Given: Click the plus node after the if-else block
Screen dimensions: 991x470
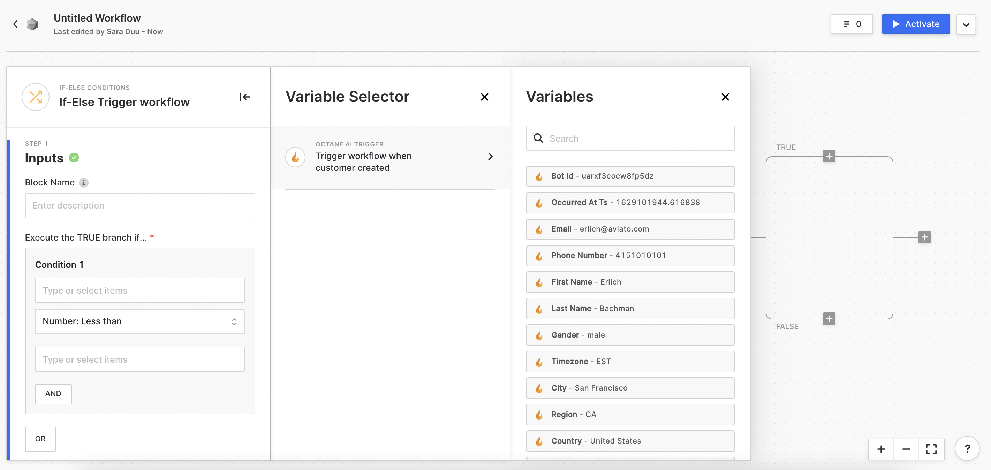Looking at the screenshot, I should click(924, 237).
